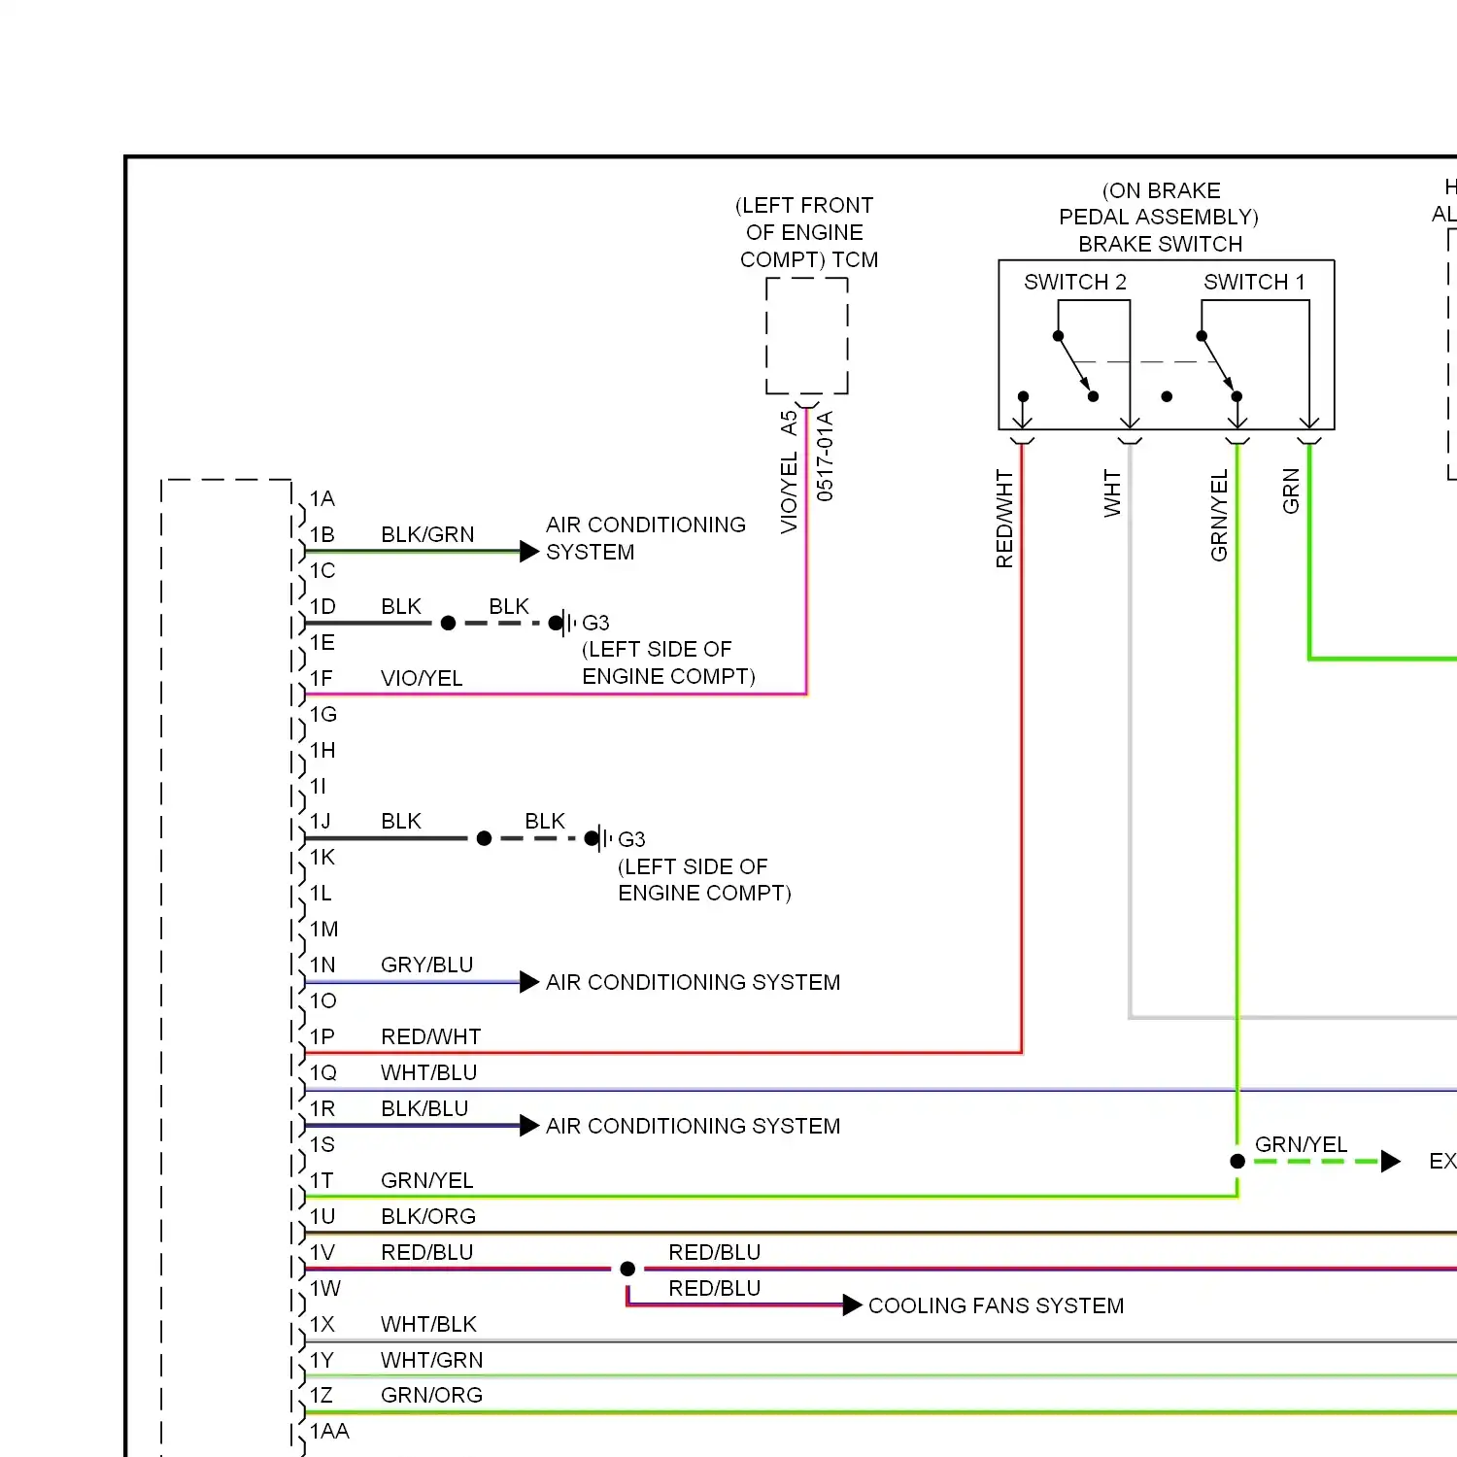Image resolution: width=1457 pixels, height=1457 pixels.
Task: Click the arrowhead pointing to COOLING FANS SYSTEM
Action: point(852,1305)
